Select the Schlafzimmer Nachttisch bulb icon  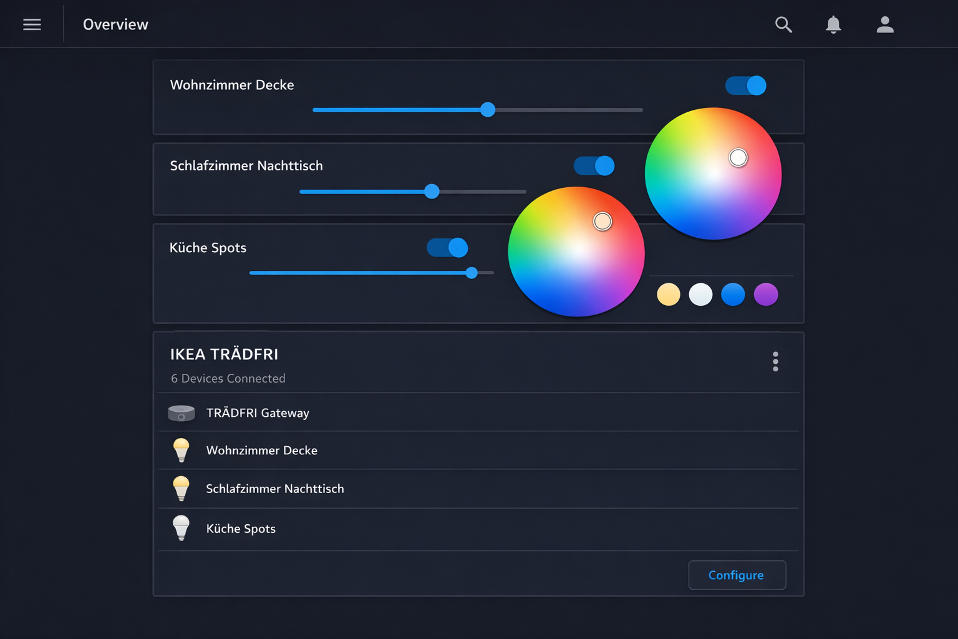click(x=181, y=489)
